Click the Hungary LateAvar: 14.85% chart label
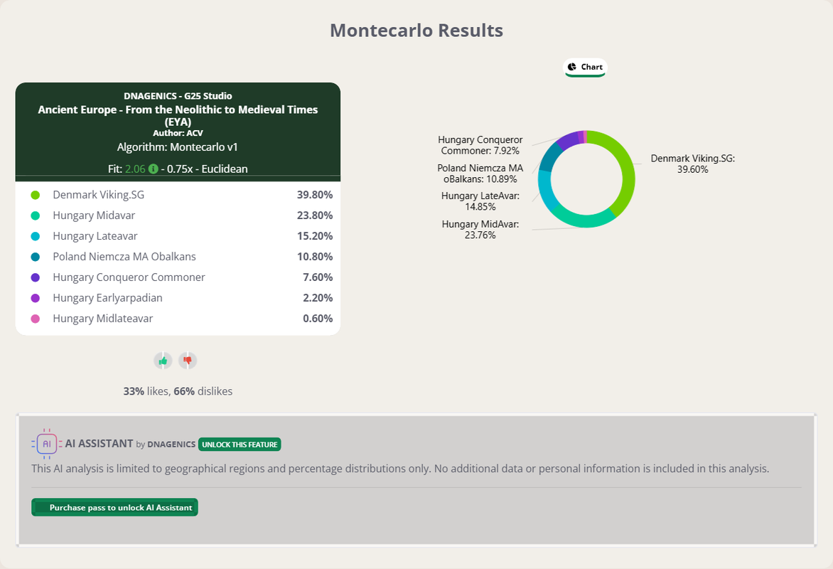This screenshot has height=569, width=833. point(480,201)
